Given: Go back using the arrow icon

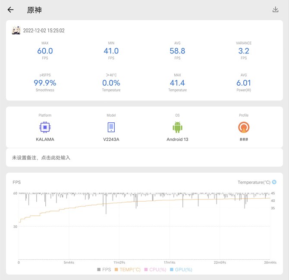Looking at the screenshot, I should (10, 9).
